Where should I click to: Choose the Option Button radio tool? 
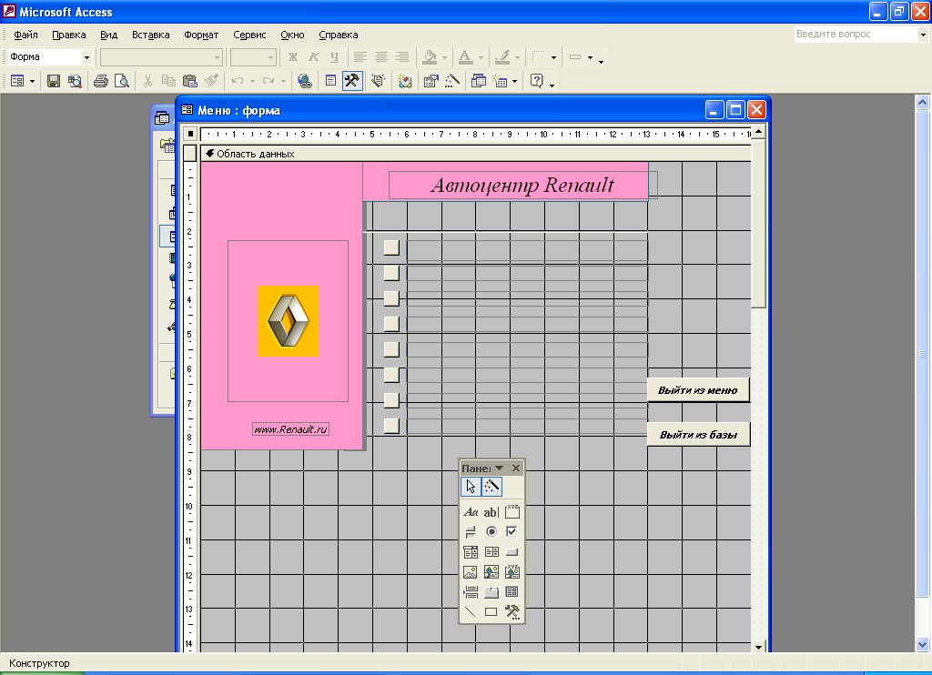[491, 532]
